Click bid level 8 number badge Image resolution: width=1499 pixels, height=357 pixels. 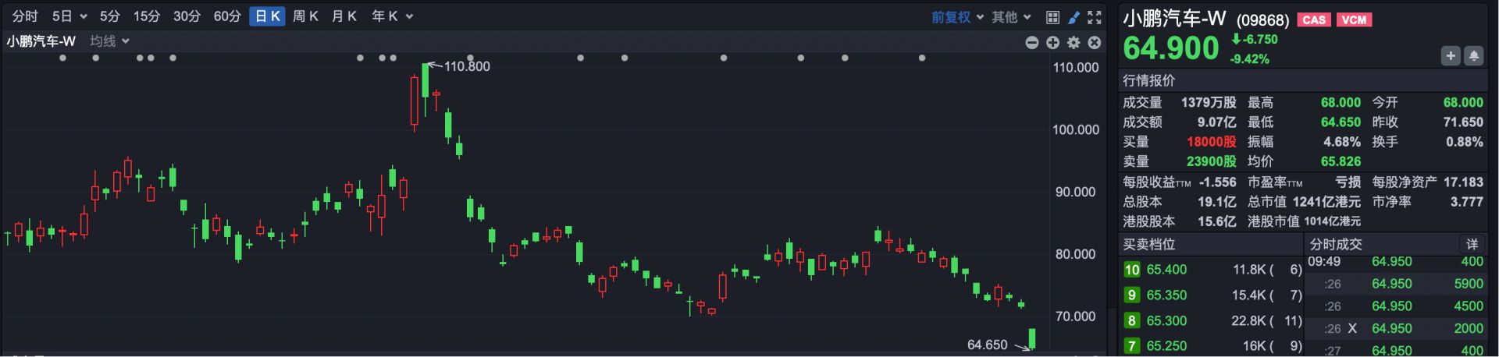pyautogui.click(x=1132, y=320)
